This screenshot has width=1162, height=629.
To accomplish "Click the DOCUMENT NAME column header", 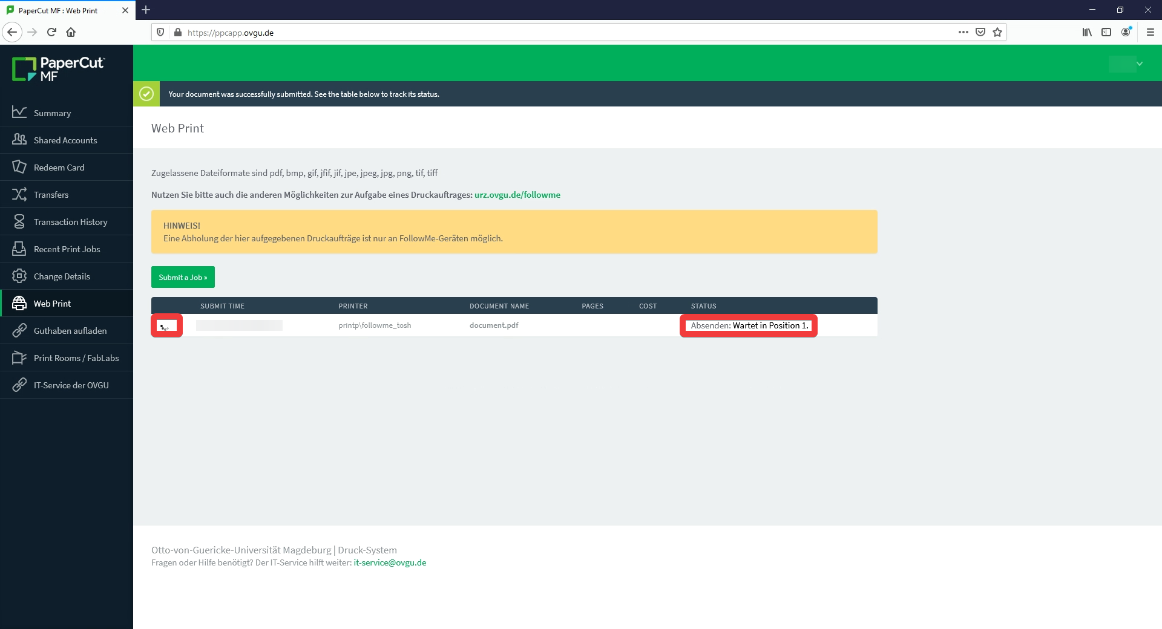I will coord(499,306).
